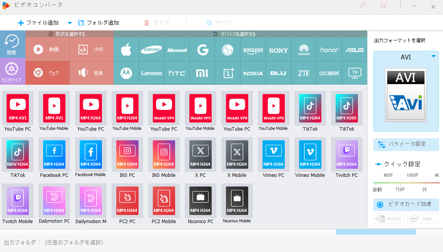The width and height of the screenshot is (443, 252).
Task: Open the ウェブ web format category
Action: (47, 73)
